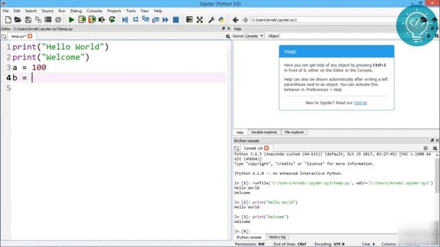The image size is (440, 247).
Task: Open Preferences with the wrench icon
Action: click(211, 20)
